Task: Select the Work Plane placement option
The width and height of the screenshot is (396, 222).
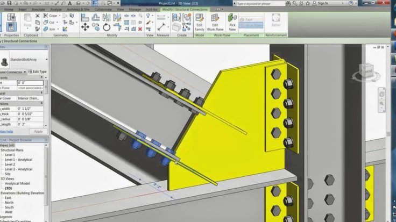Action: [x=251, y=25]
